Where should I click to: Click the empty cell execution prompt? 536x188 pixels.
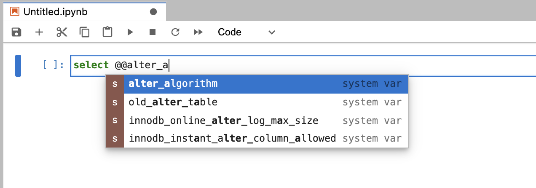tap(53, 65)
